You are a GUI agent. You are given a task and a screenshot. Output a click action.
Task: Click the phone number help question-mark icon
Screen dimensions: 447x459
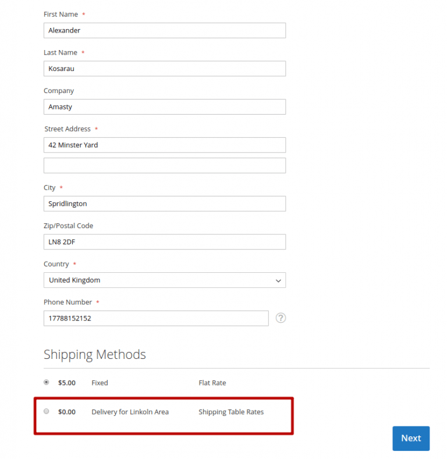[281, 318]
